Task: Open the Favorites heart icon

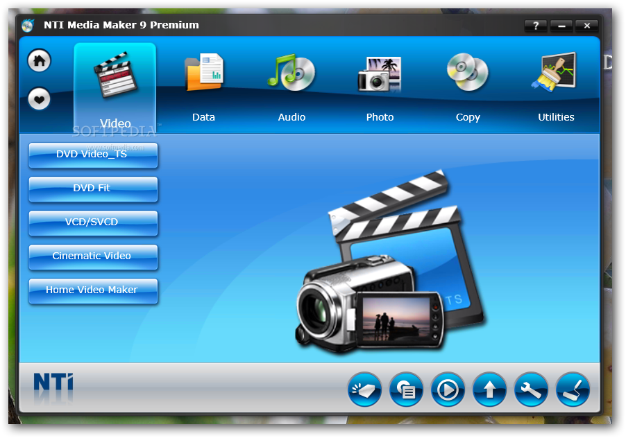Action: pyautogui.click(x=39, y=98)
